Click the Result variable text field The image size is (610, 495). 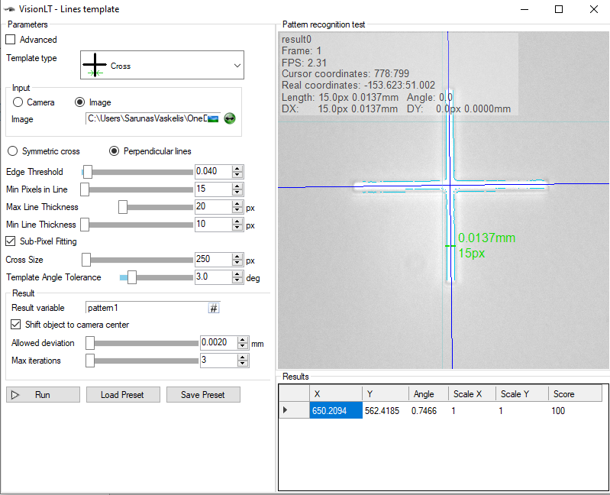[145, 308]
